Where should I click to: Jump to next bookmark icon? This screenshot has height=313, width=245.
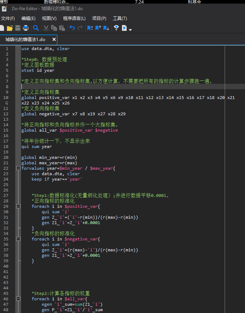click(106, 28)
